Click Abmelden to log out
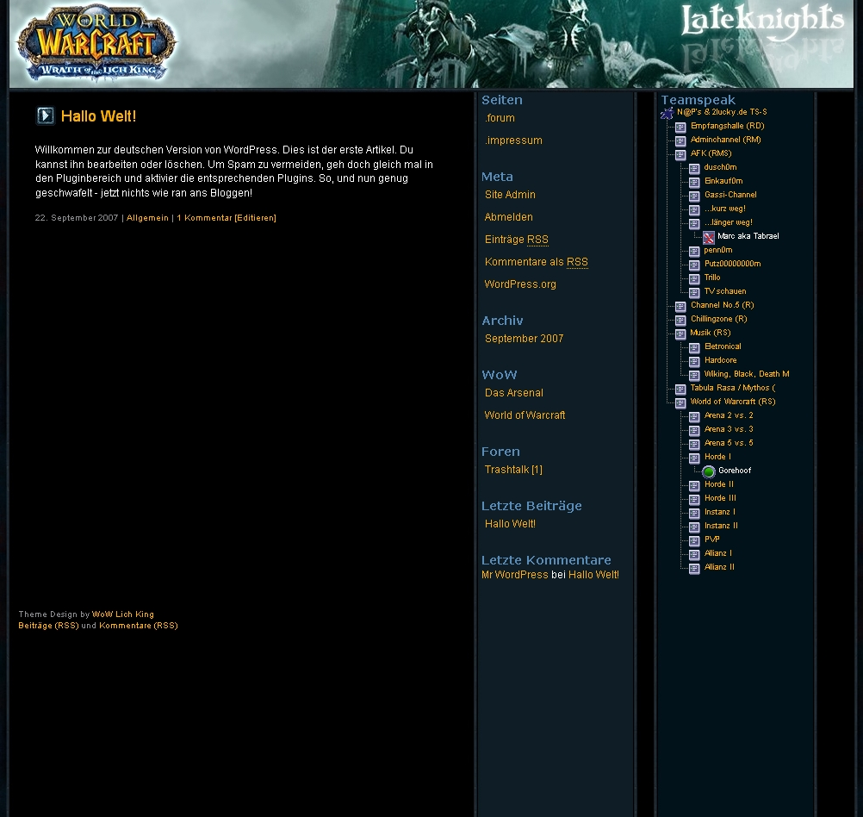The height and width of the screenshot is (817, 863). [508, 217]
